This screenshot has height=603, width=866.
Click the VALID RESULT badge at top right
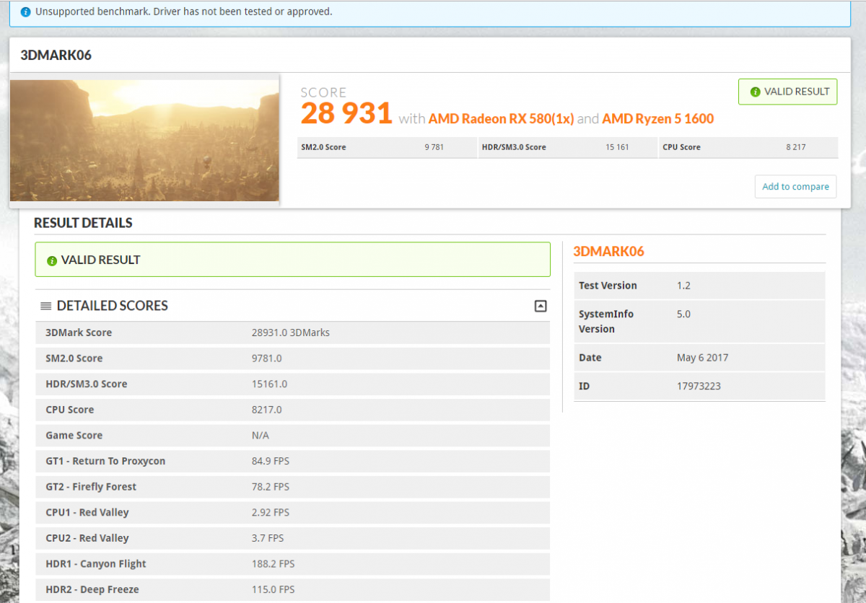(x=788, y=92)
